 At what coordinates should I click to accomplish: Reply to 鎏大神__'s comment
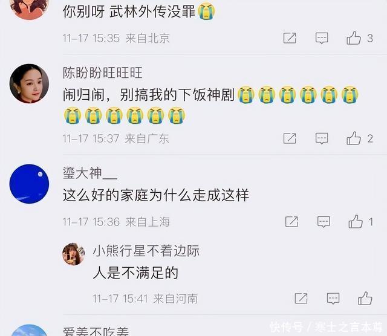(324, 222)
